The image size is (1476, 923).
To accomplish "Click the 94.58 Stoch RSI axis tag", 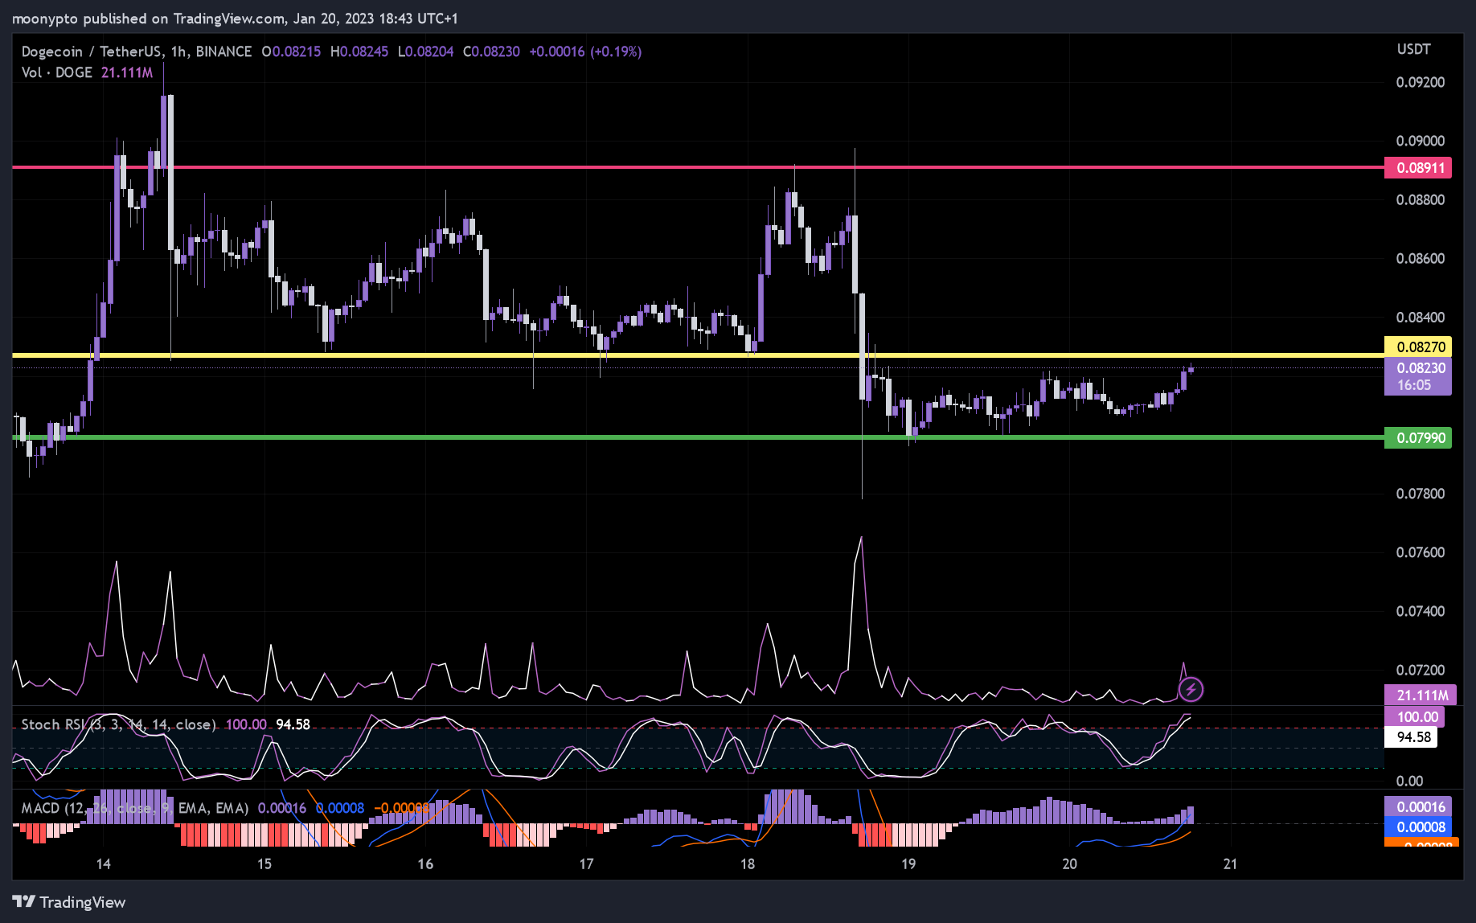I will tap(1412, 737).
